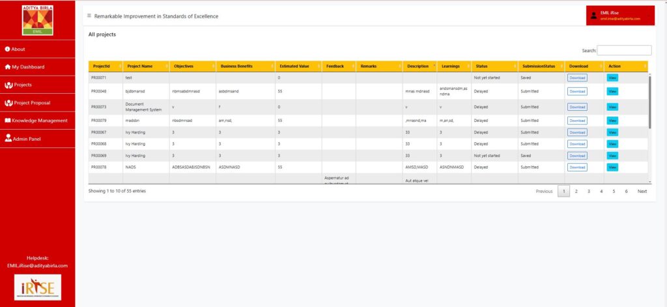Click the Projects sidebar icon
This screenshot has height=307, width=667.
(8, 85)
